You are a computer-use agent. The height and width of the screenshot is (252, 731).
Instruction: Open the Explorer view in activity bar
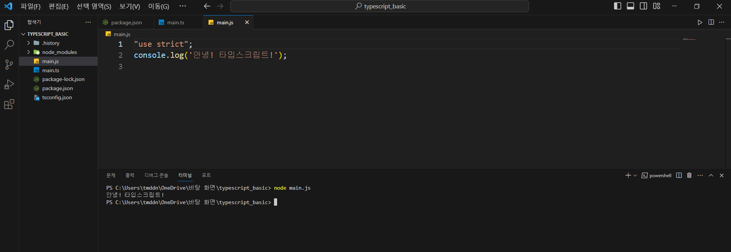coord(9,25)
